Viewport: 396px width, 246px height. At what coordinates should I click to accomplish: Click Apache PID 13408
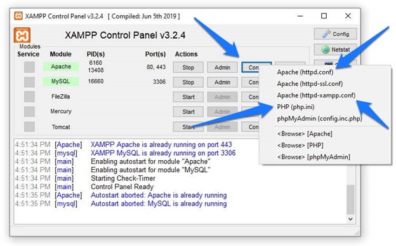tap(96, 70)
